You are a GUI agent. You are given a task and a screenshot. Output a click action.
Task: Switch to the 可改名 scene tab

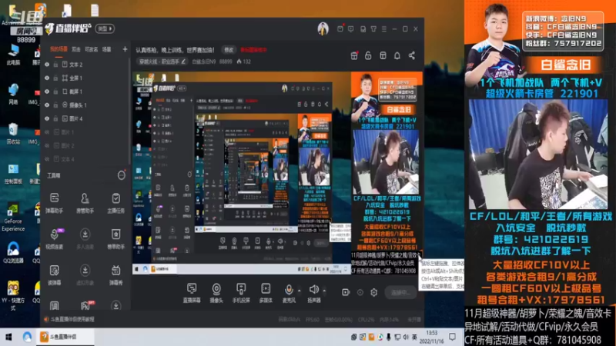[91, 49]
